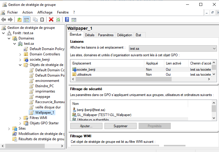Click the red X delete icon

[51, 20]
